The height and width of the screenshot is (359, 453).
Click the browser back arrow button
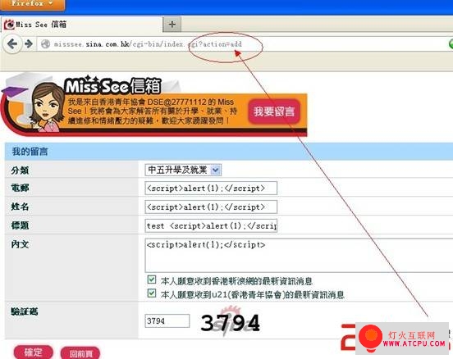click(x=12, y=44)
